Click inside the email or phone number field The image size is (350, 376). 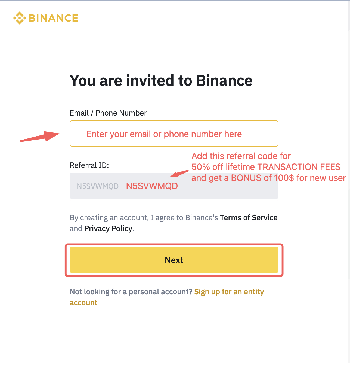[174, 134]
